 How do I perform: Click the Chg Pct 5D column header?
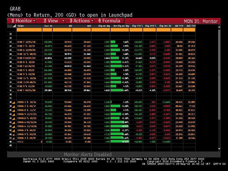(x=164, y=26)
